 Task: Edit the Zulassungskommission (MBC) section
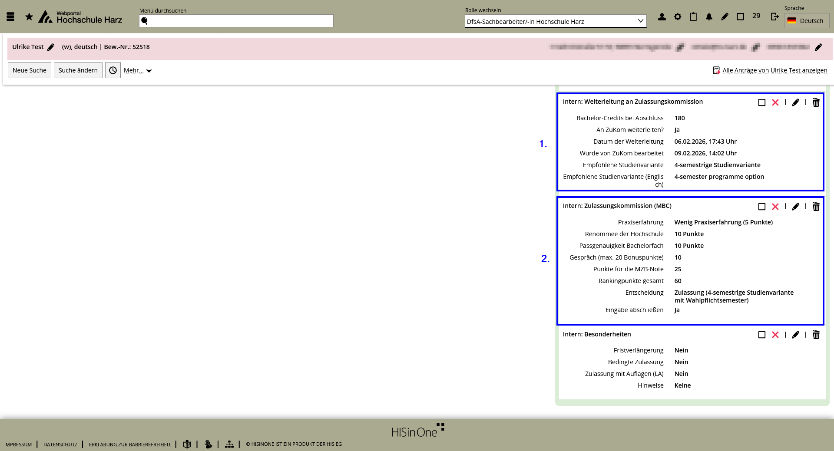click(795, 207)
